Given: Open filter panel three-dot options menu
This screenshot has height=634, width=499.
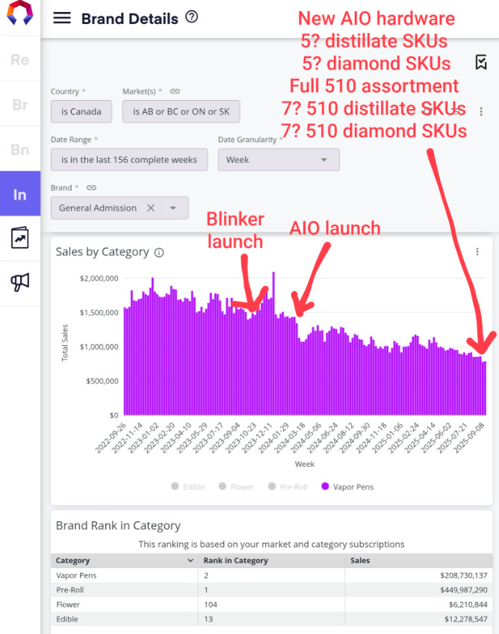Looking at the screenshot, I should tap(481, 111).
